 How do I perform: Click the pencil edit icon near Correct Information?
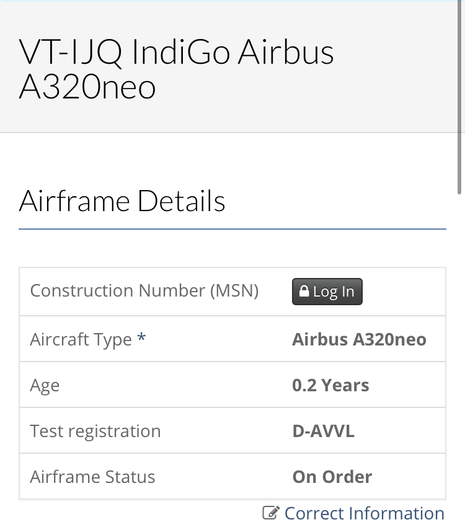(270, 513)
